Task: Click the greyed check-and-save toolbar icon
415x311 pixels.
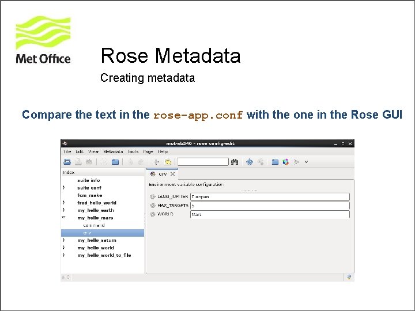Action: click(x=89, y=162)
